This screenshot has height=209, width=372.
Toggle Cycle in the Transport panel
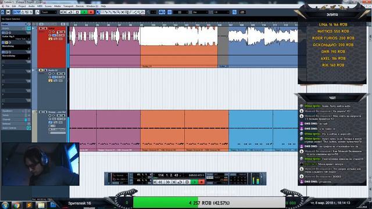coord(180,182)
